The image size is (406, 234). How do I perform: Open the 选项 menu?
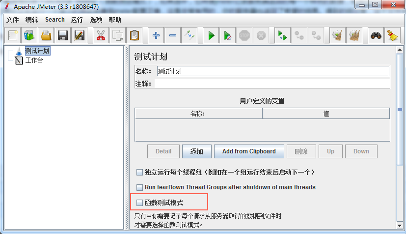96,20
